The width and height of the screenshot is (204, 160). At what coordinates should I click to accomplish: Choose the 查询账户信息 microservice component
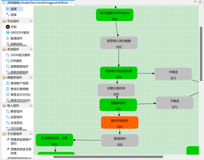coord(17,83)
